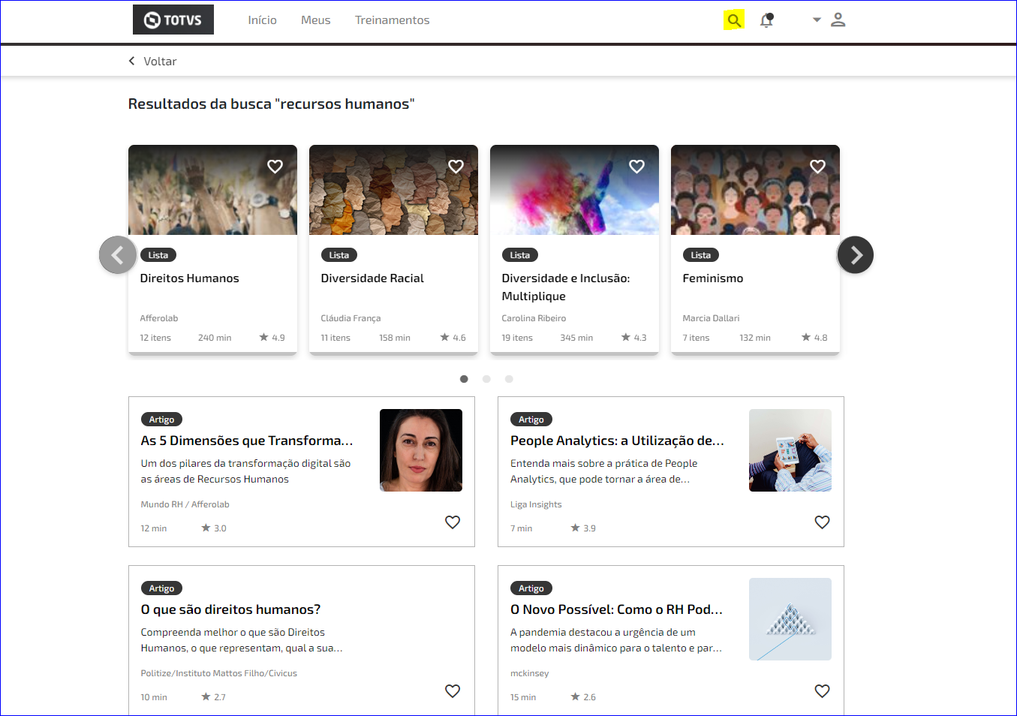The width and height of the screenshot is (1017, 716).
Task: Open the user profile icon
Action: pos(838,20)
